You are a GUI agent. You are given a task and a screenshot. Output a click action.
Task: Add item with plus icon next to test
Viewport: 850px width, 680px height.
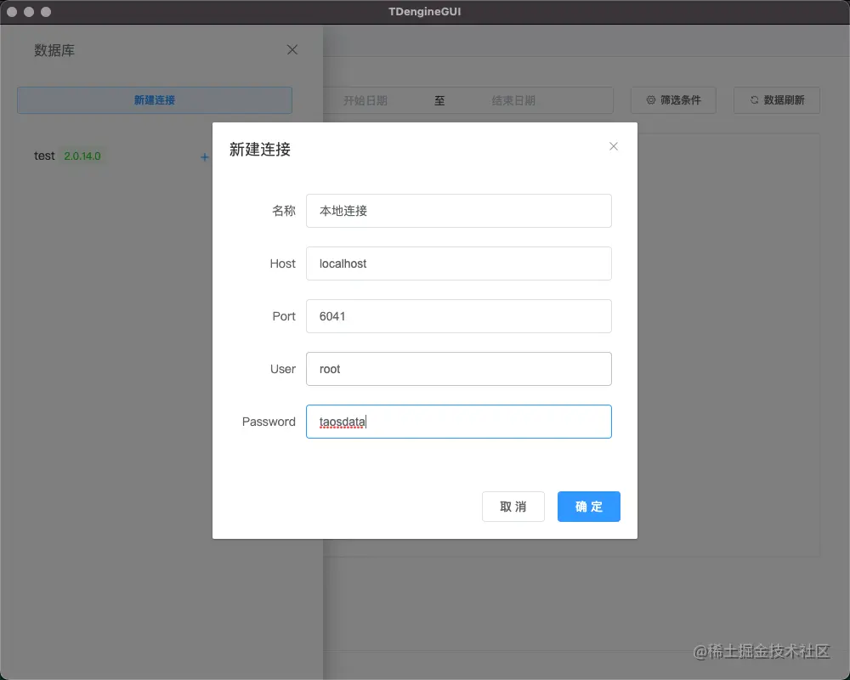[x=204, y=156]
